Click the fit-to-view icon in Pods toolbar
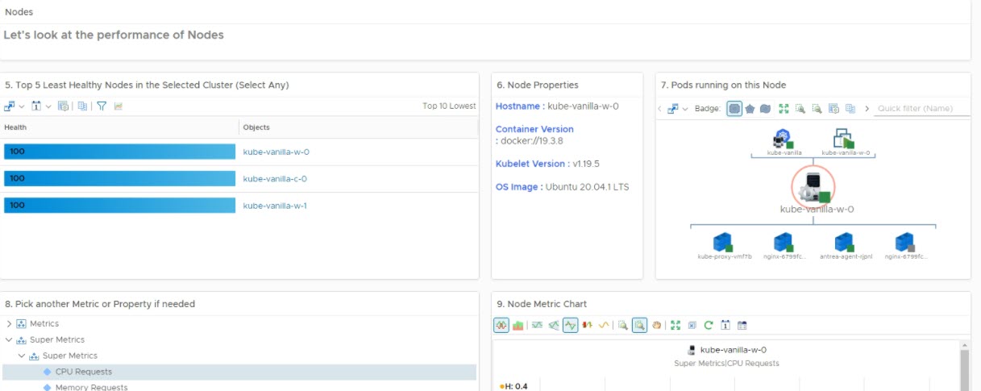This screenshot has height=391, width=981. click(784, 109)
